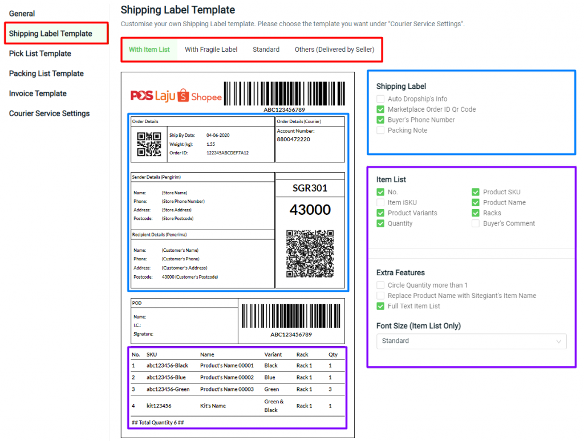Disable the Full Text Item List feature
Image resolution: width=584 pixels, height=441 pixels.
pyautogui.click(x=380, y=306)
